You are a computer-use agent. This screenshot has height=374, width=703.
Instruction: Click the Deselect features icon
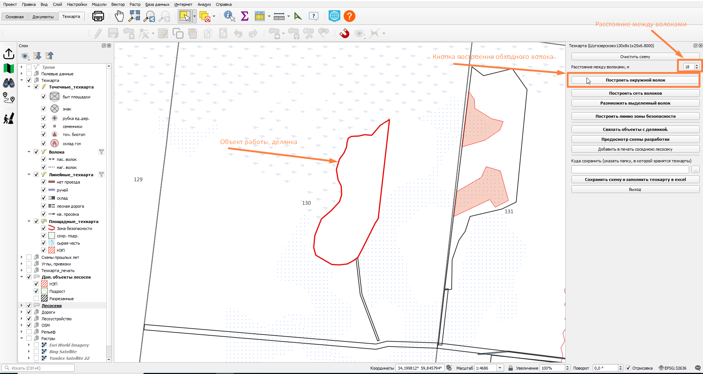pos(205,16)
